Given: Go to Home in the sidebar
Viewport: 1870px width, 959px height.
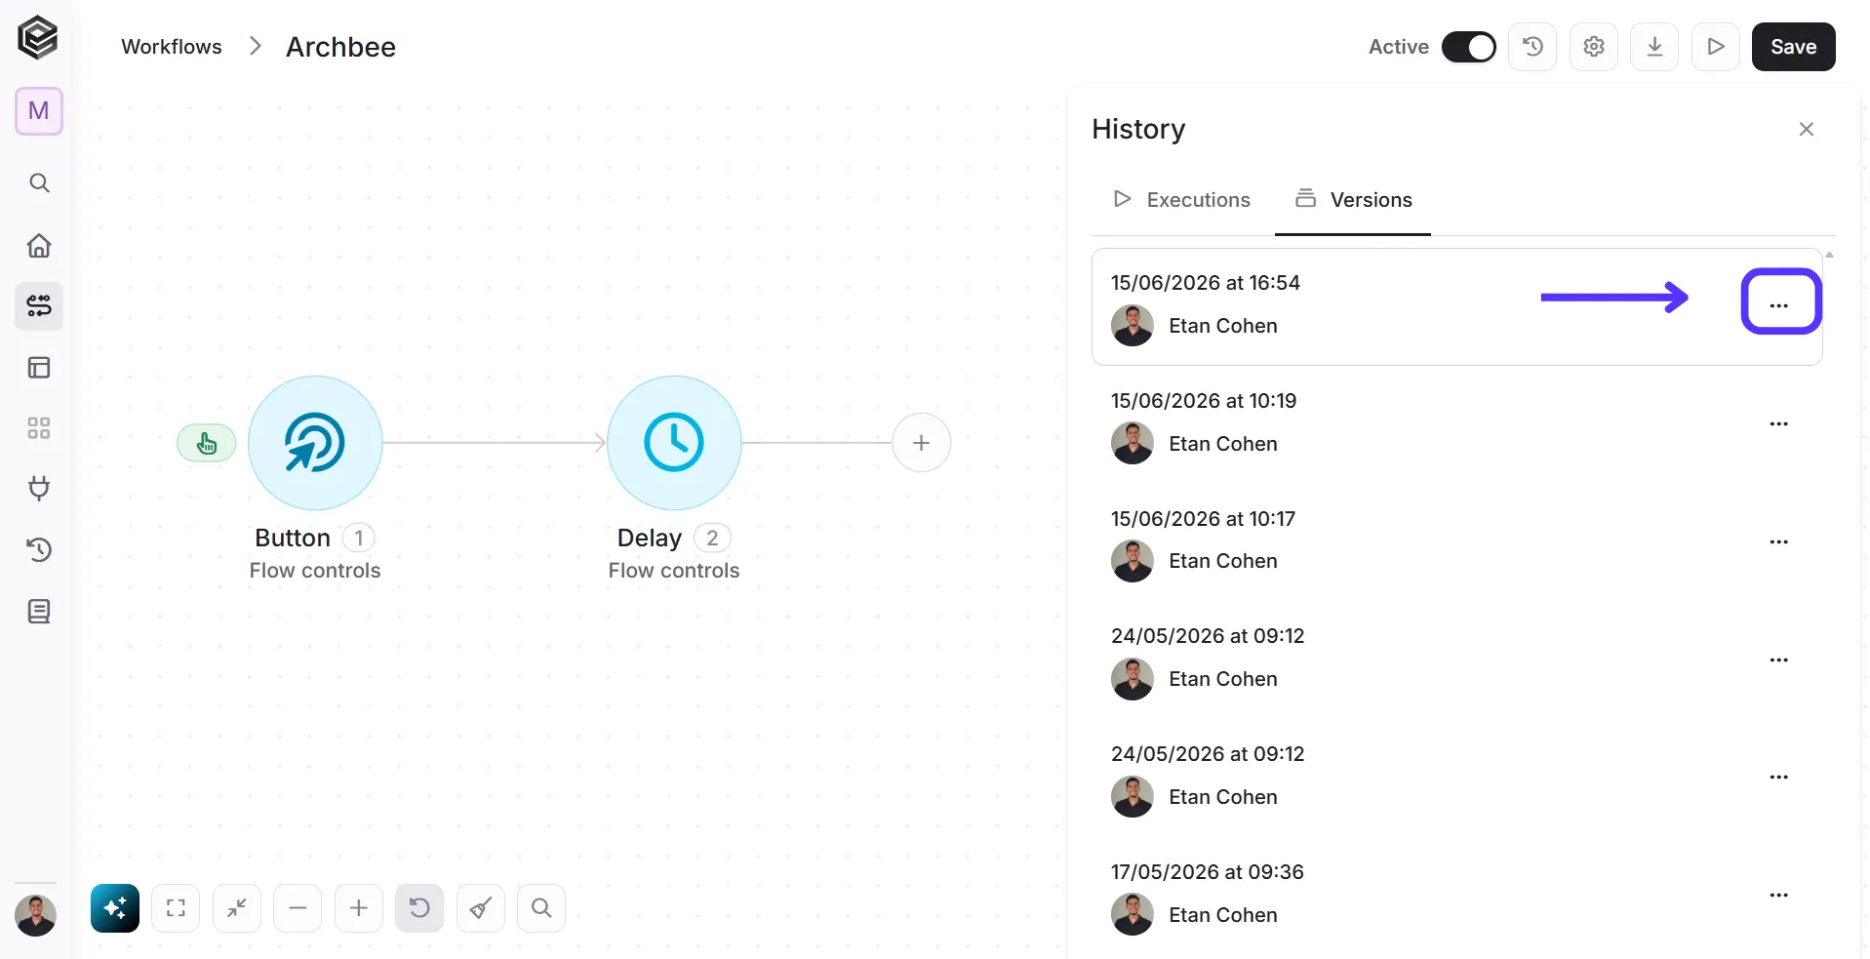Looking at the screenshot, I should 39,245.
